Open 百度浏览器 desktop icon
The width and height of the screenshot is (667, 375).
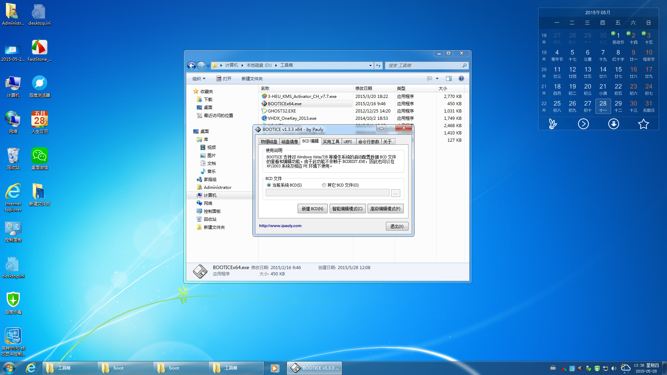pos(40,86)
